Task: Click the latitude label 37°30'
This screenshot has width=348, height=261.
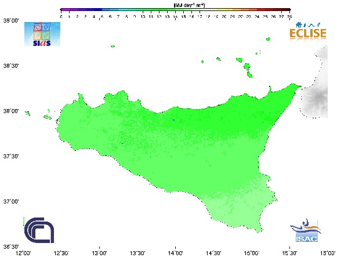Action: (11, 157)
